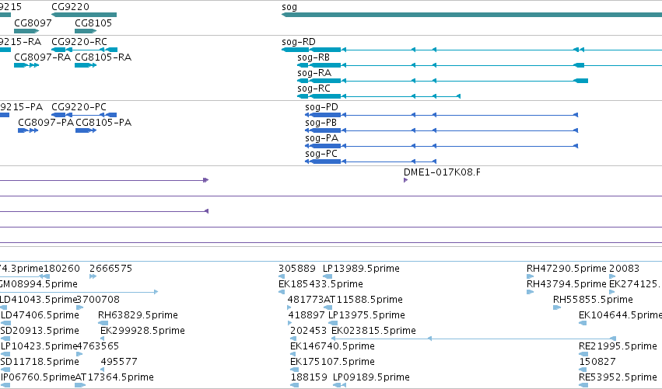This screenshot has height=389, width=662.
Task: Select the sog-RB transcript track
Action: click(480, 65)
